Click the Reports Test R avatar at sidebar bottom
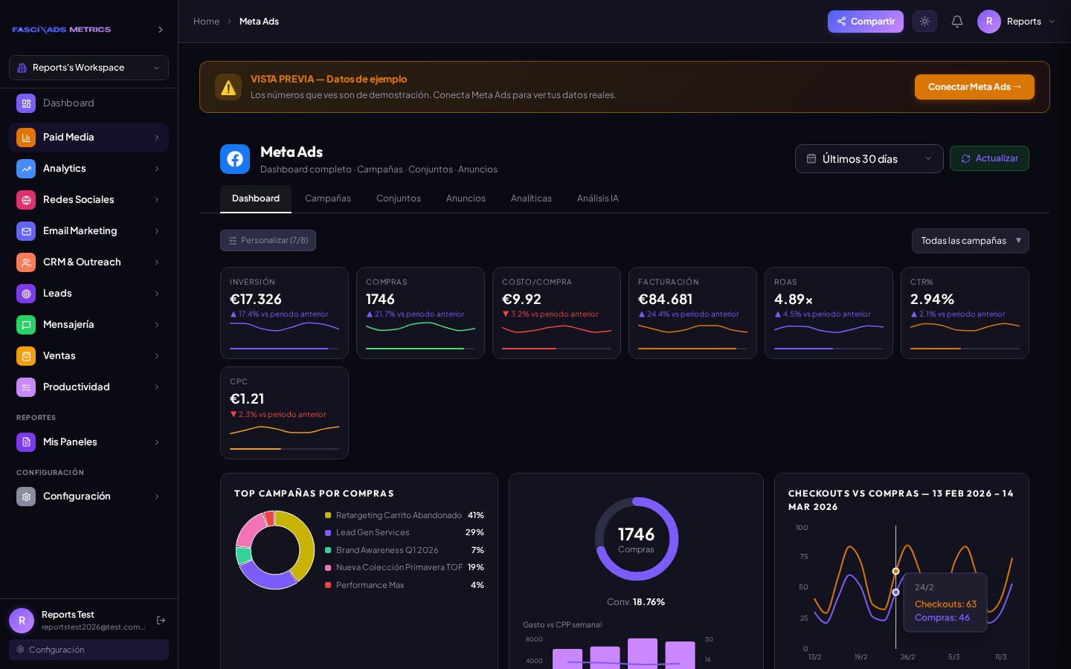 click(22, 620)
